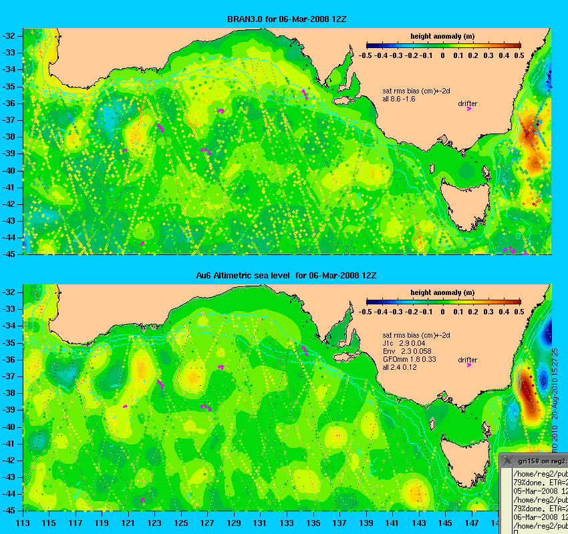
Task: Click 'sat rms bias (cm)+-2d' in the BRAN3.0 panel
Action: point(416,91)
